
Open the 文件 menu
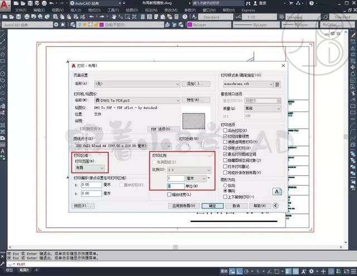coord(20,10)
